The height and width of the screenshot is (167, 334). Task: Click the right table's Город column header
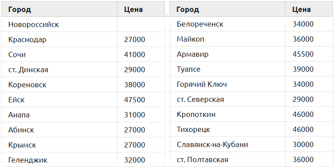(227, 9)
